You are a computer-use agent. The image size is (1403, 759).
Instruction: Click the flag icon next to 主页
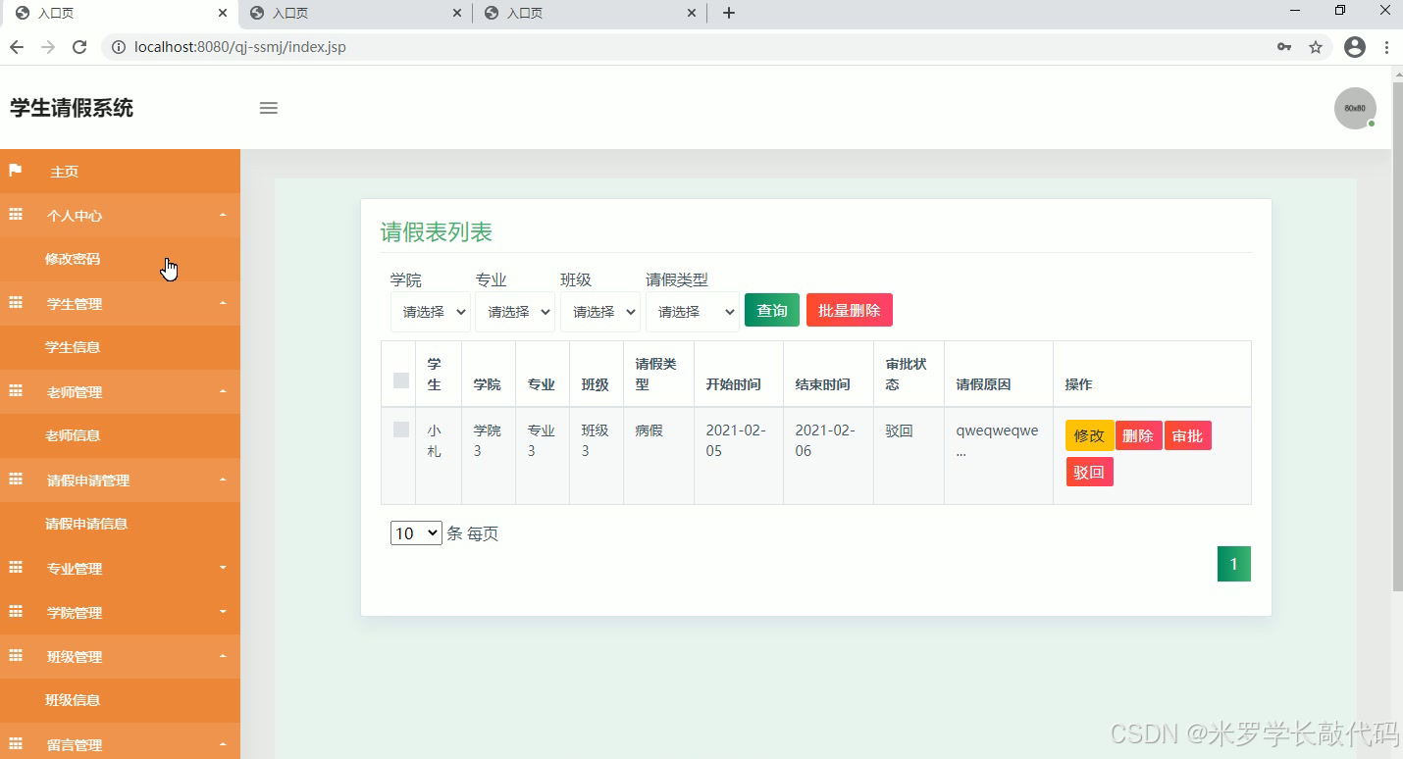15,171
